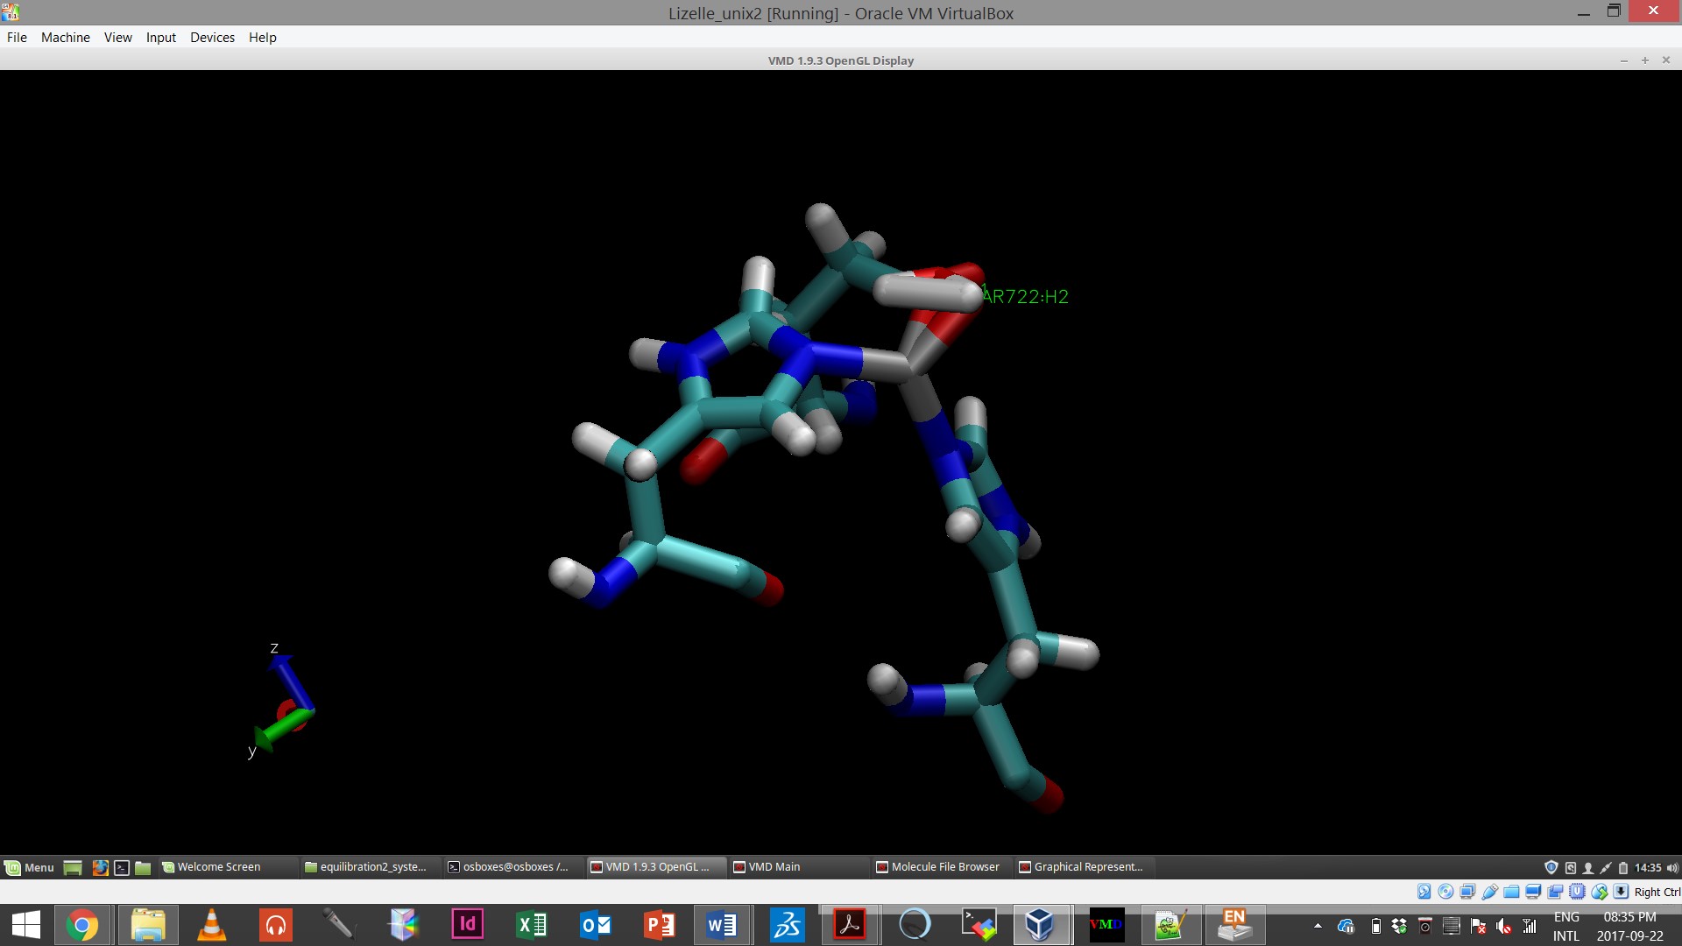Open the Machine menu
This screenshot has height=946, width=1682.
click(65, 38)
